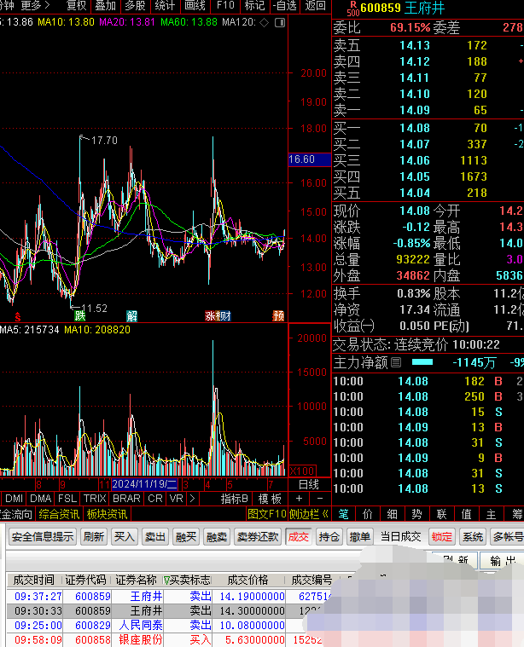Open the 指标B indicator selector

[x=235, y=499]
